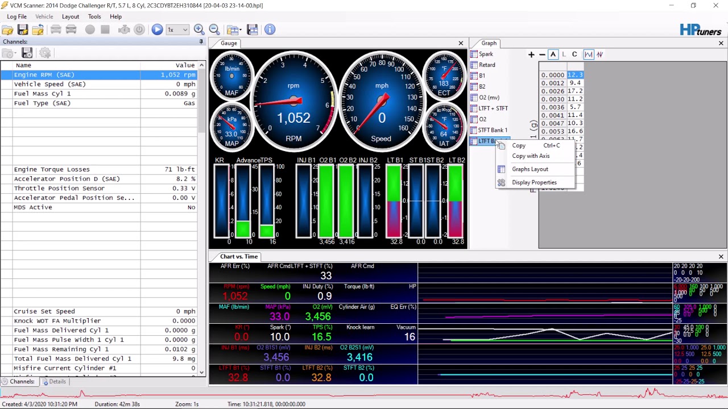Click the mph Speed gauge dial
This screenshot has width=728, height=409.
[382, 100]
